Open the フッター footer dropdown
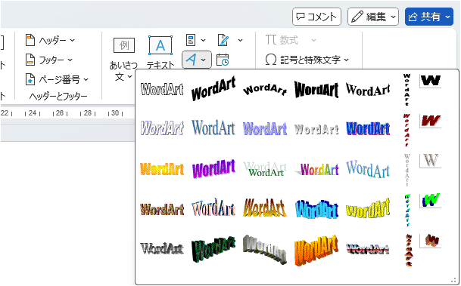This screenshot has height=286, width=461. coord(49,60)
